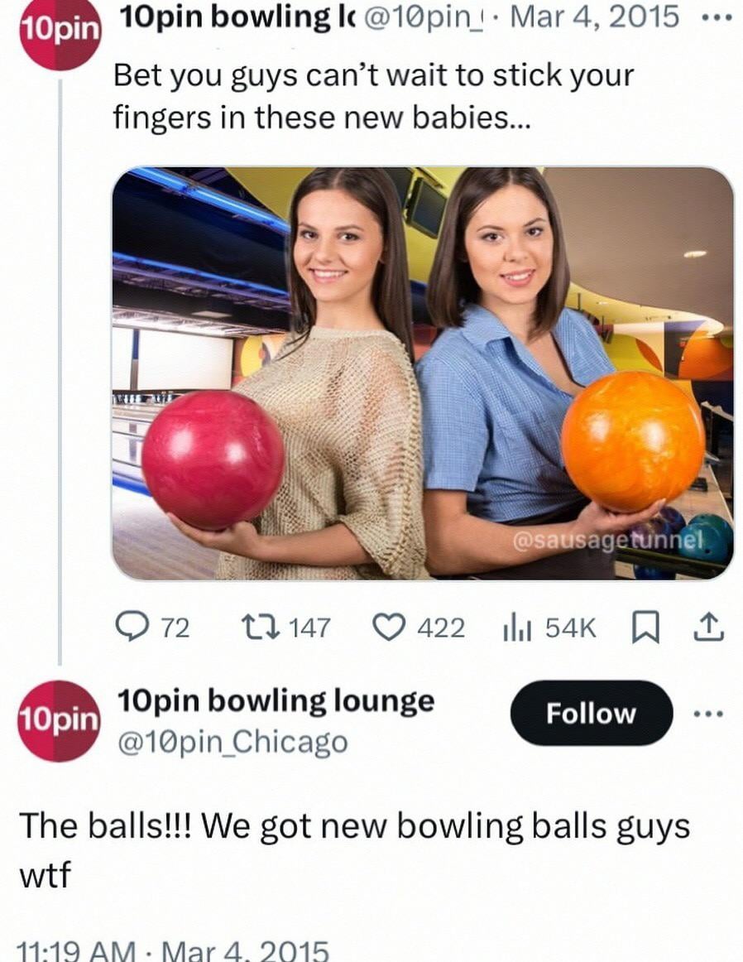743x962 pixels.
Task: Open the @10pin_Chicago handle
Action: (x=232, y=740)
